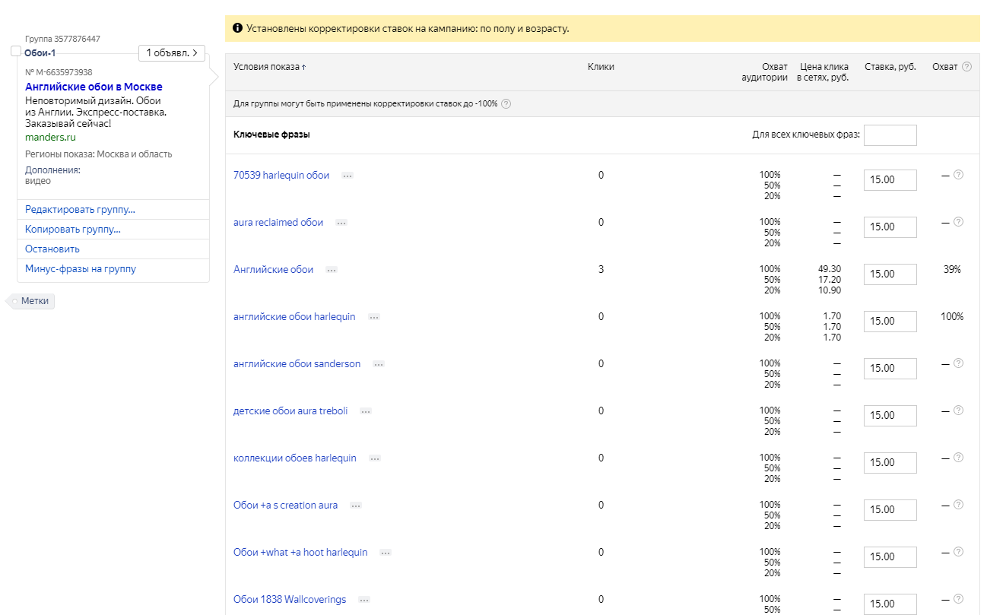Click ellipsis beside детские обои aura treboli
Image resolution: width=987 pixels, height=615 pixels.
coord(366,411)
